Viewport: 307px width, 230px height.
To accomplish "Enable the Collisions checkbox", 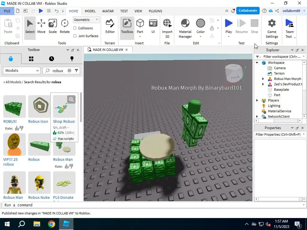I will (75, 28).
